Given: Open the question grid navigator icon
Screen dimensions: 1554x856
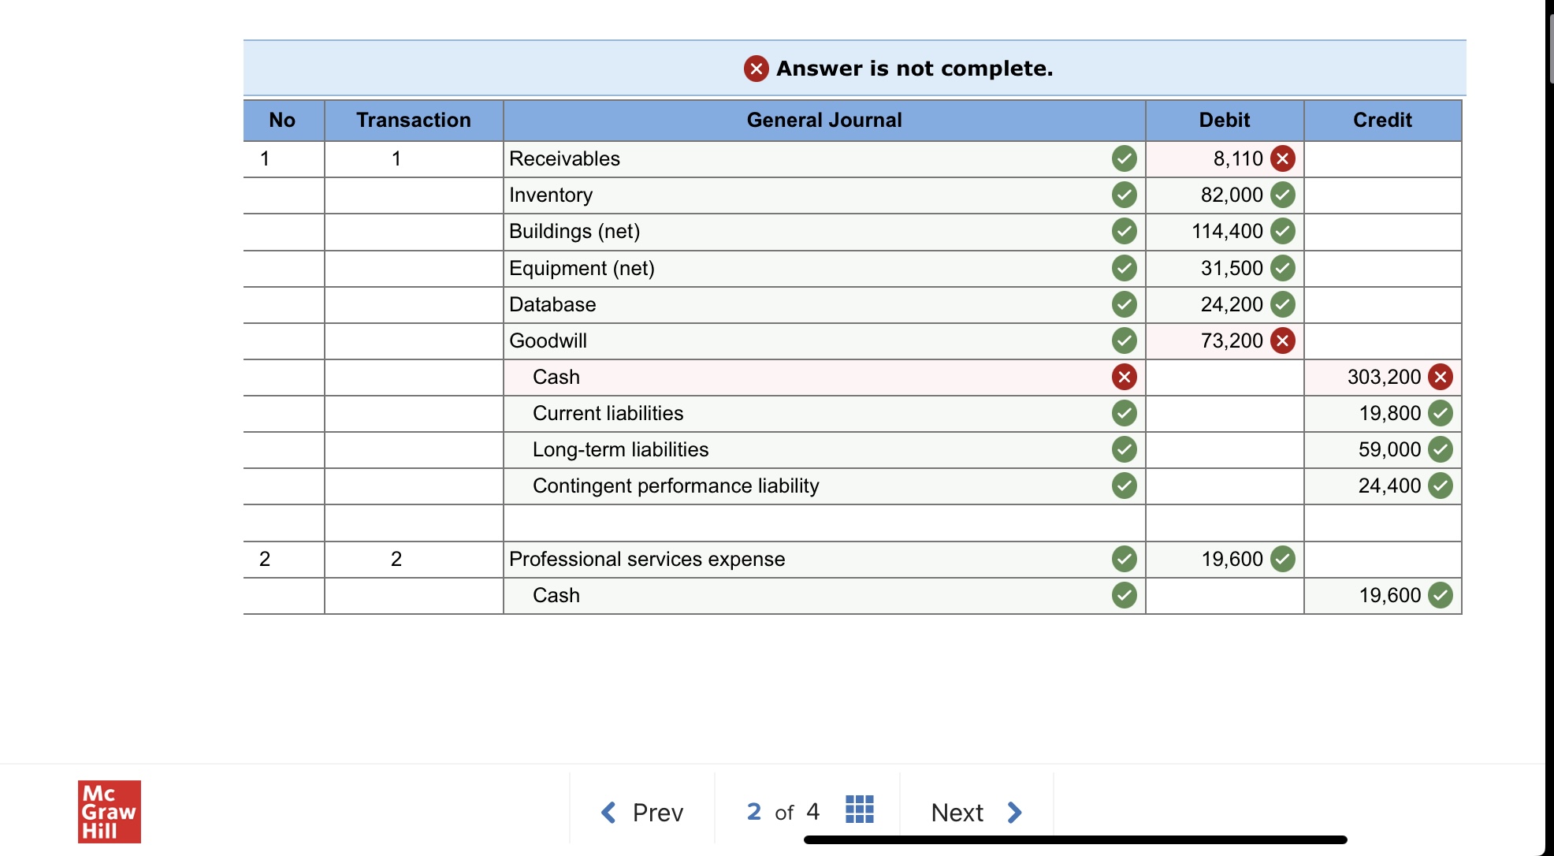Looking at the screenshot, I should [859, 809].
